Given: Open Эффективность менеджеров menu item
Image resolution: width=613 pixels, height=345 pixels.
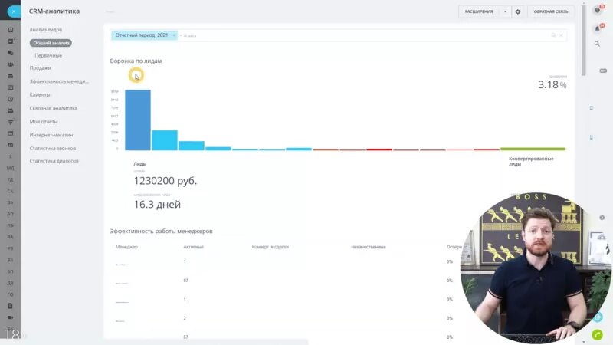Looking at the screenshot, I should [59, 81].
